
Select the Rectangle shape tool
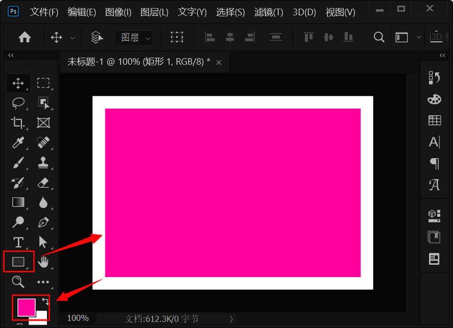coord(18,262)
